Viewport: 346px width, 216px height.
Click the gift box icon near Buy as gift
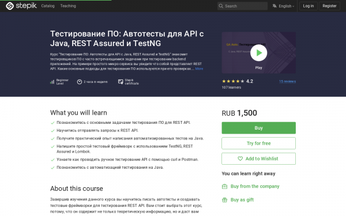224,200
